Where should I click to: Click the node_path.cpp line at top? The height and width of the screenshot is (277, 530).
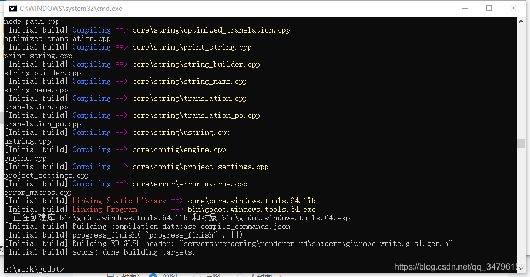click(x=32, y=22)
